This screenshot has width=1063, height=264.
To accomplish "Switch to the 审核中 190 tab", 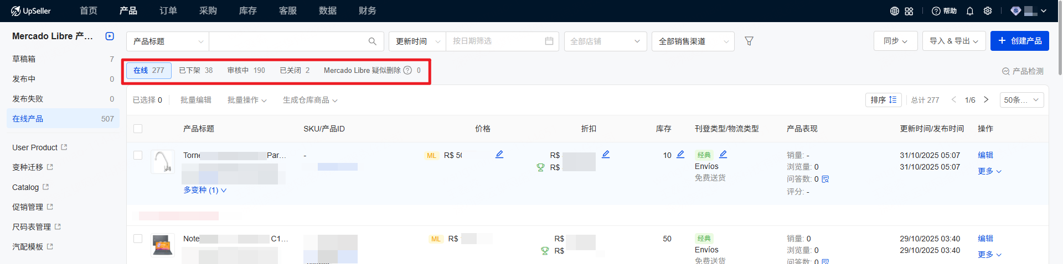I will tap(246, 70).
